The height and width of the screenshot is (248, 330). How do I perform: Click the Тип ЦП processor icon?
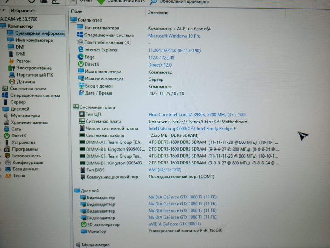point(82,114)
